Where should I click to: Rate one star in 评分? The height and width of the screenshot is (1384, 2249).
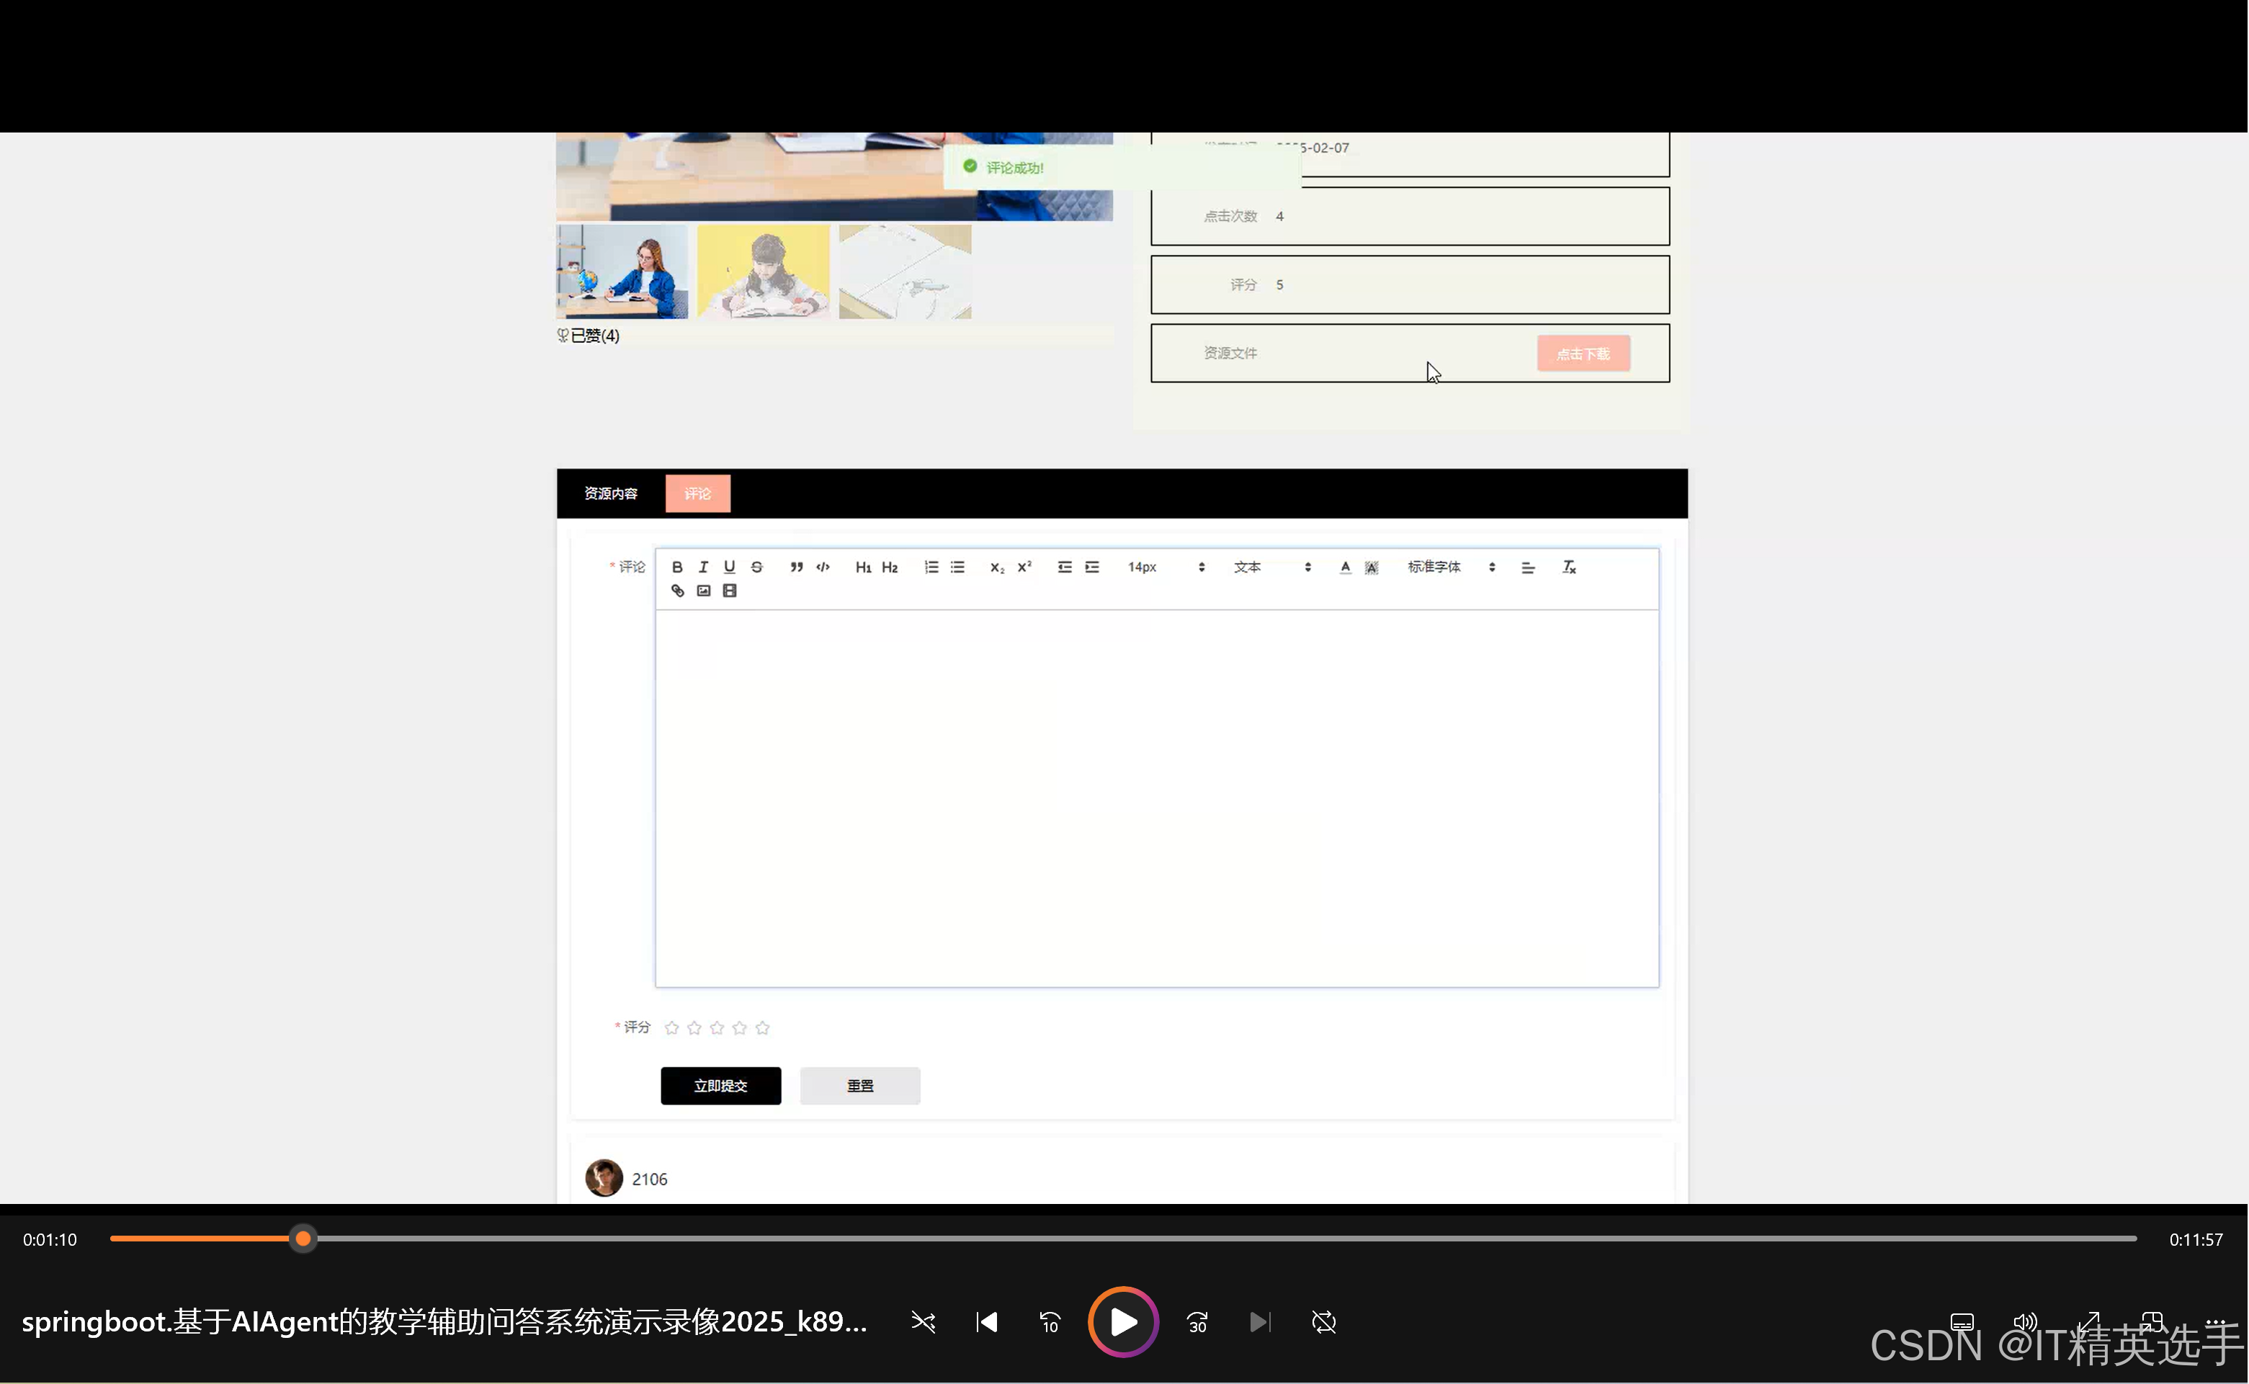click(x=671, y=1028)
